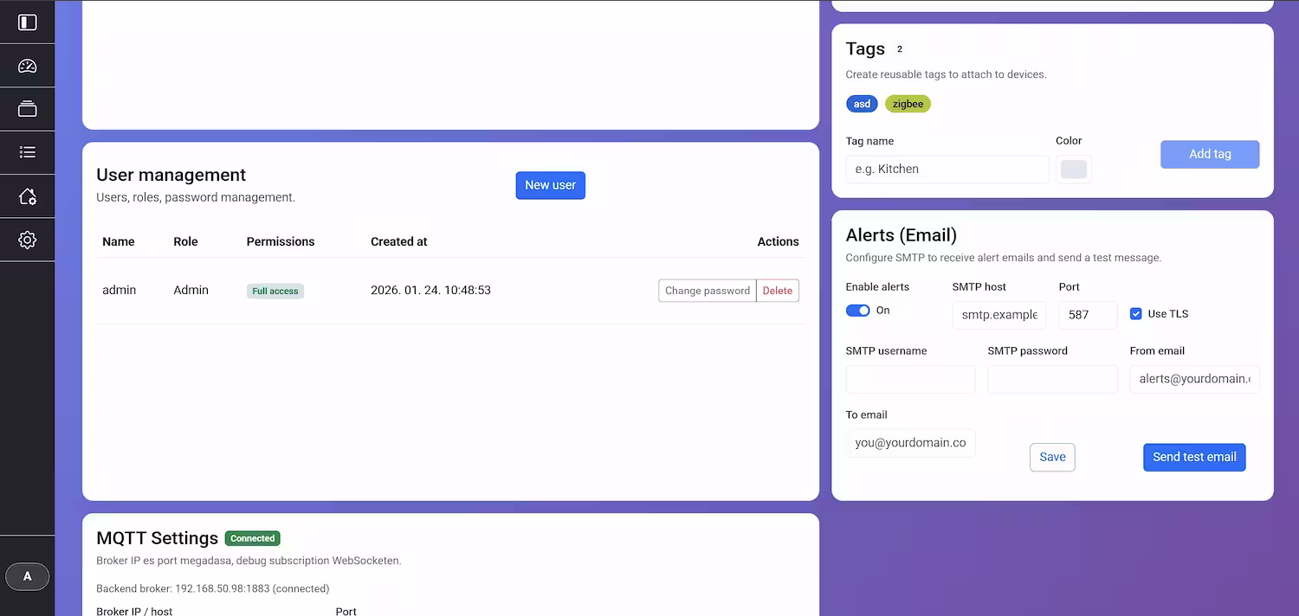Open the tag Color picker swatch
The width and height of the screenshot is (1299, 616).
pyautogui.click(x=1074, y=170)
